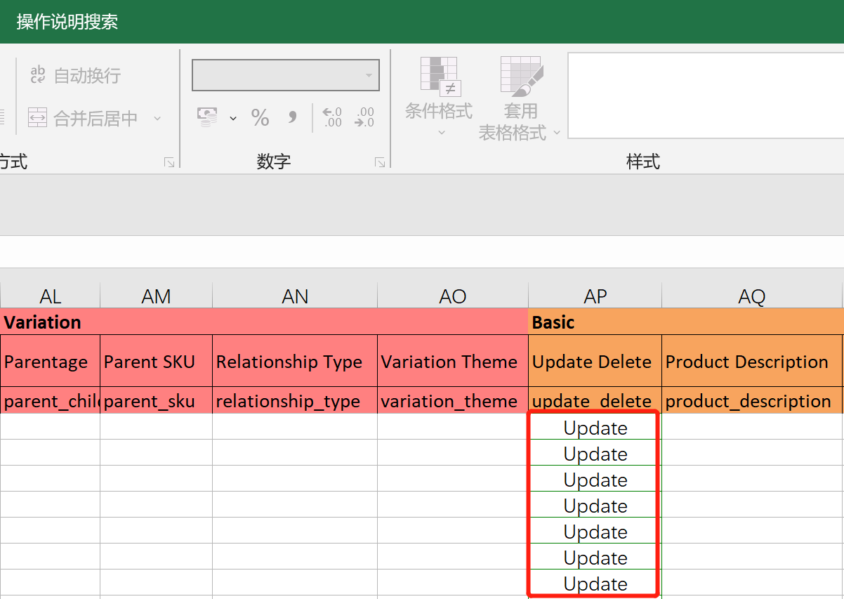844x599 pixels.
Task: Click the accounting currency format icon
Action: pos(207,117)
